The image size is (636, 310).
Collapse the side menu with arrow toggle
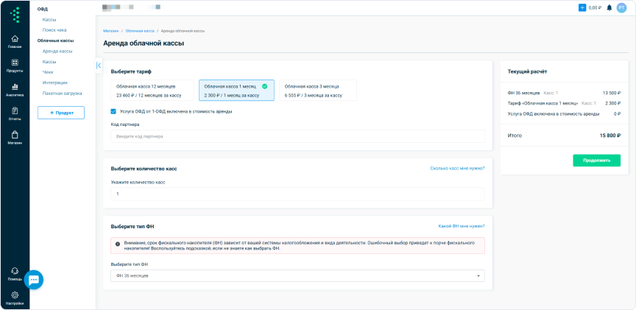[x=99, y=66]
